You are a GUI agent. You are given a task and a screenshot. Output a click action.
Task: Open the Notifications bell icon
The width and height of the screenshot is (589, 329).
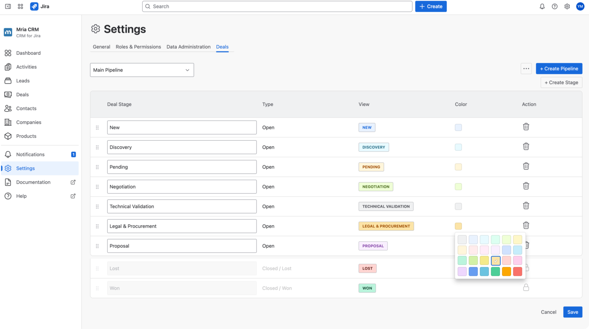coord(542,6)
